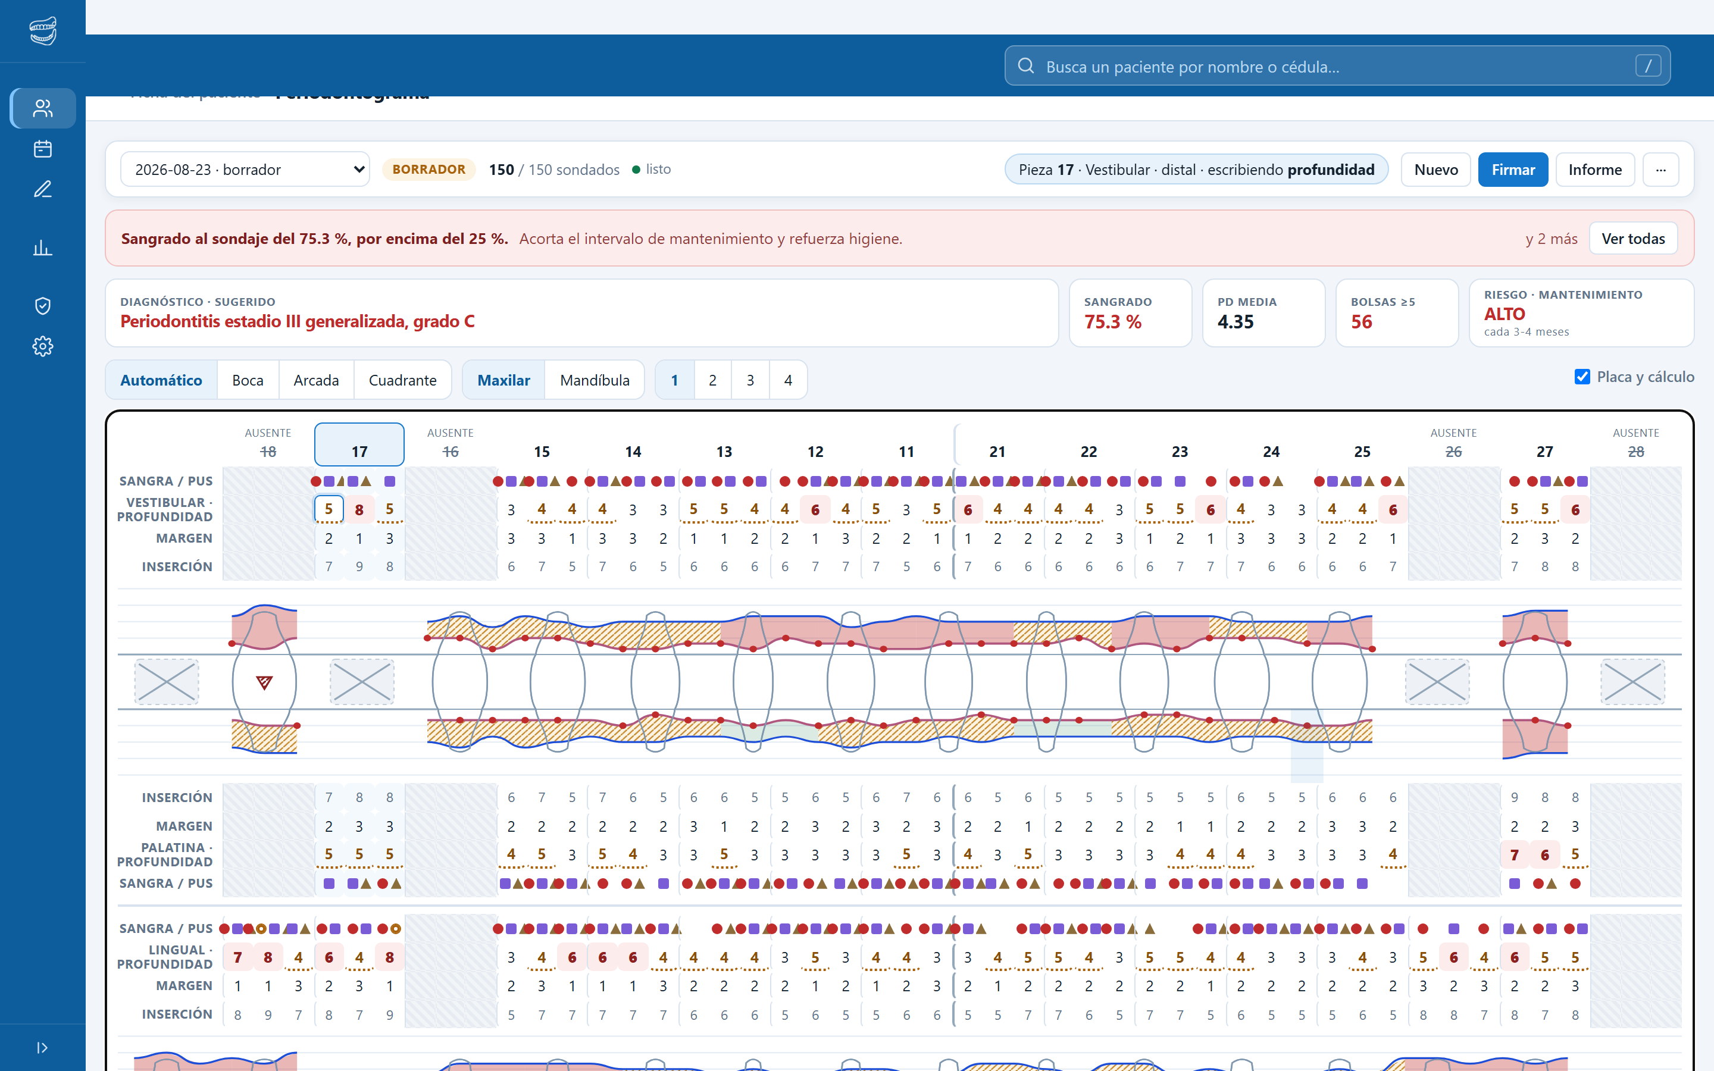The height and width of the screenshot is (1071, 1714).
Task: Open the settings gear in sidebar
Action: click(x=43, y=346)
